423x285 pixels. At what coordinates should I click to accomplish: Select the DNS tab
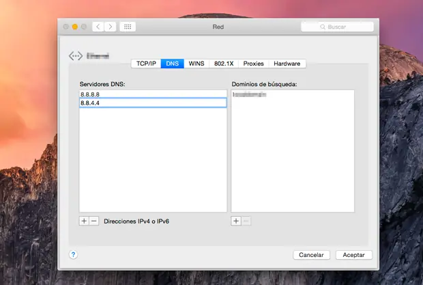click(173, 64)
